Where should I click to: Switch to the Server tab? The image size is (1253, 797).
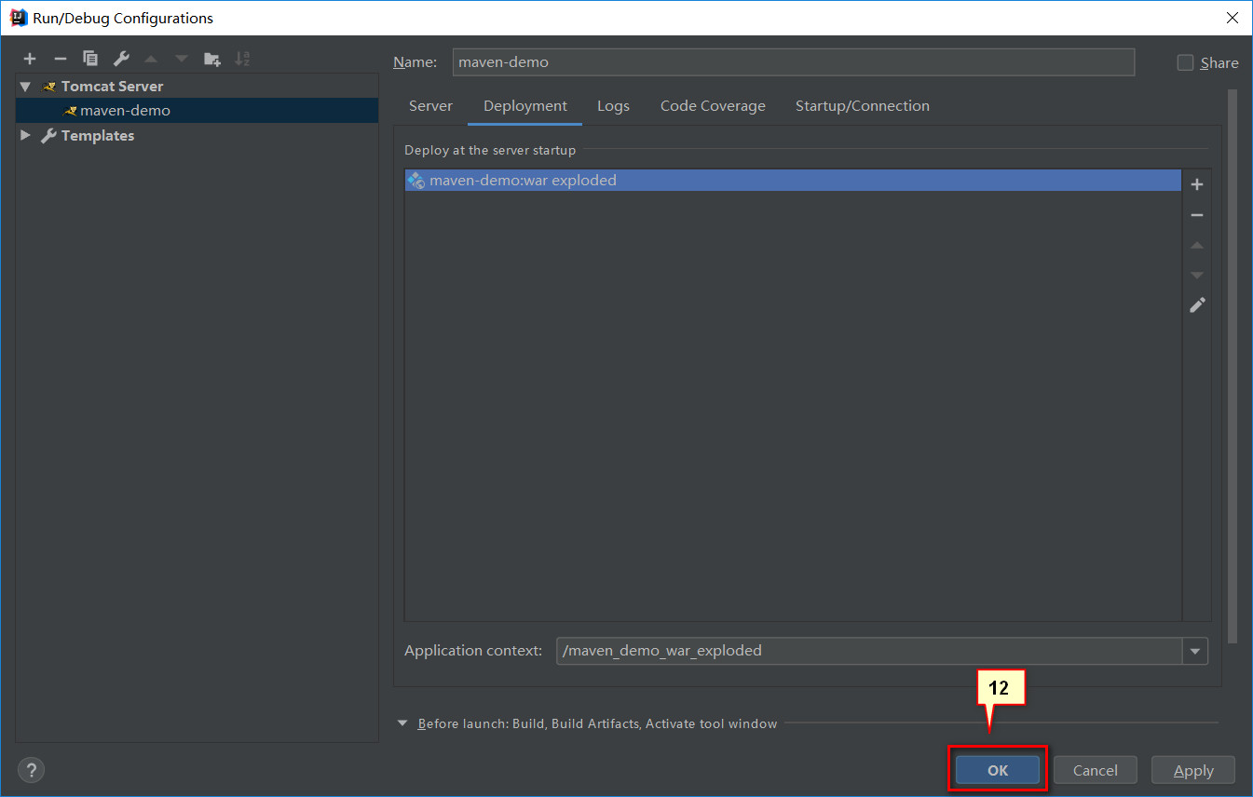[x=430, y=106]
